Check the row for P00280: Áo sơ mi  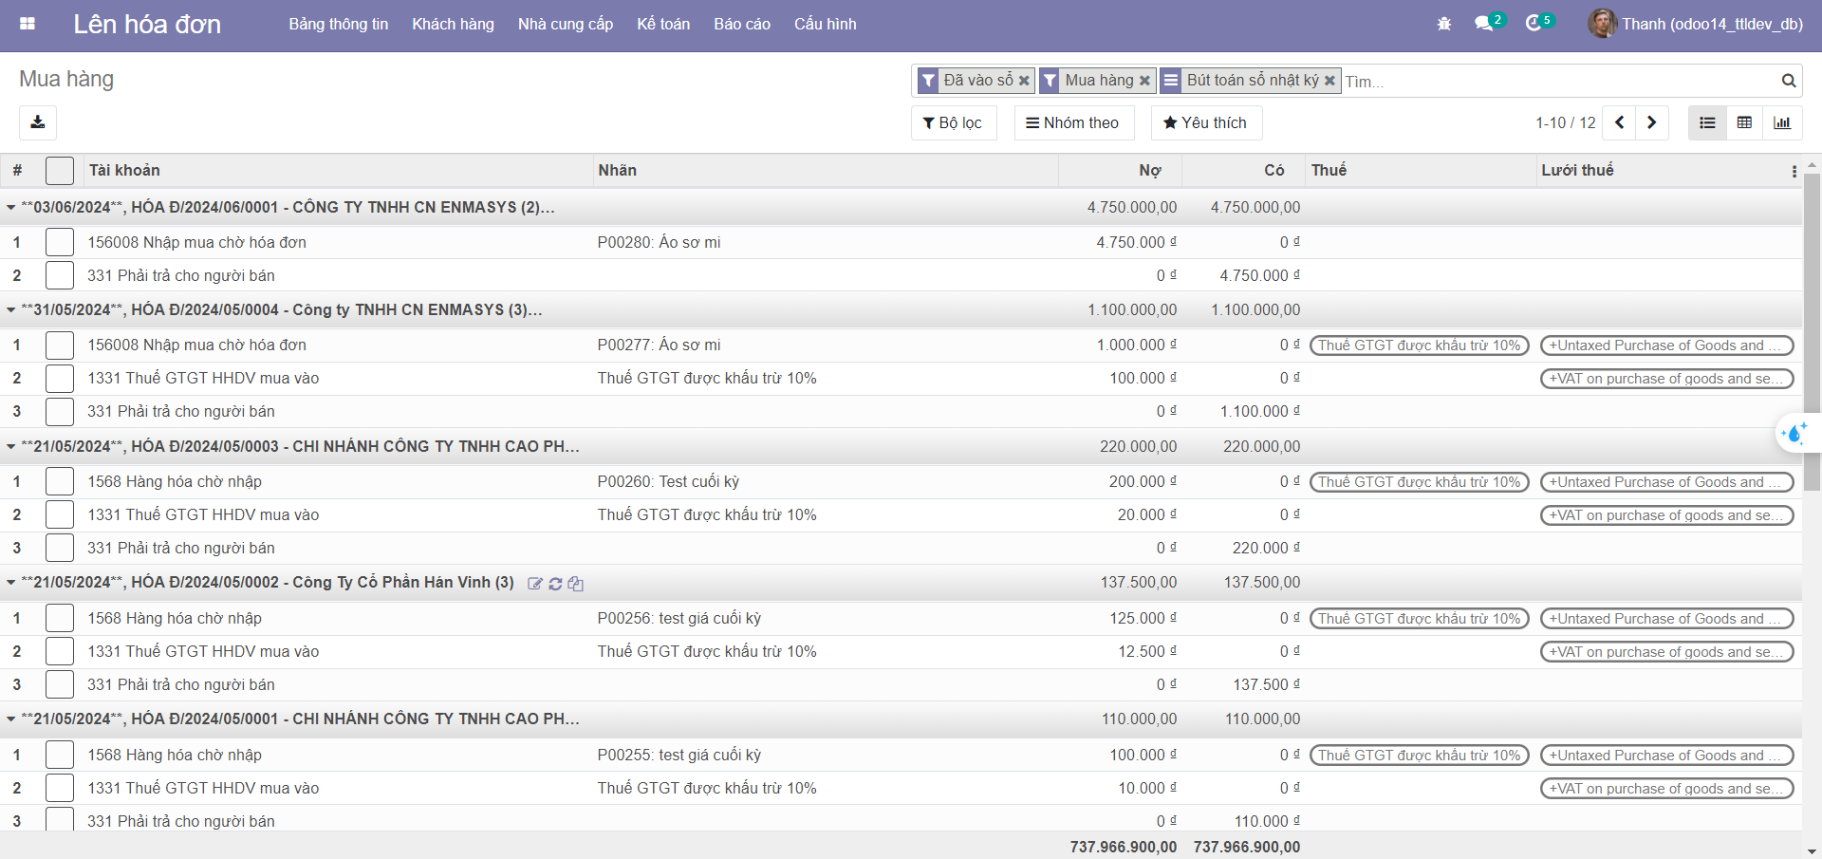click(x=60, y=242)
